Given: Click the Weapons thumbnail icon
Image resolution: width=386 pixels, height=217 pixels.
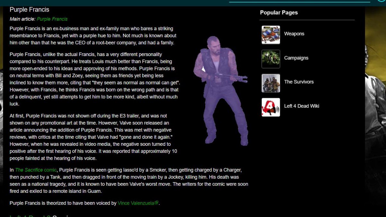Looking at the screenshot, I should point(271,35).
